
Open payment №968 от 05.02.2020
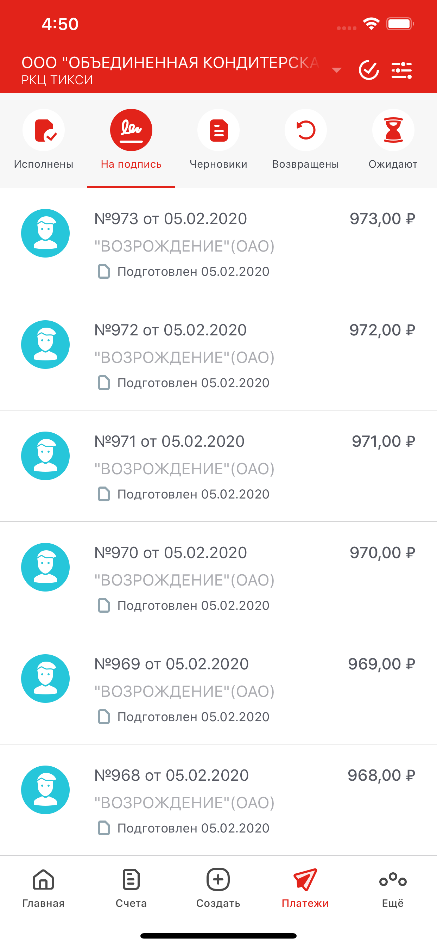pos(218,800)
